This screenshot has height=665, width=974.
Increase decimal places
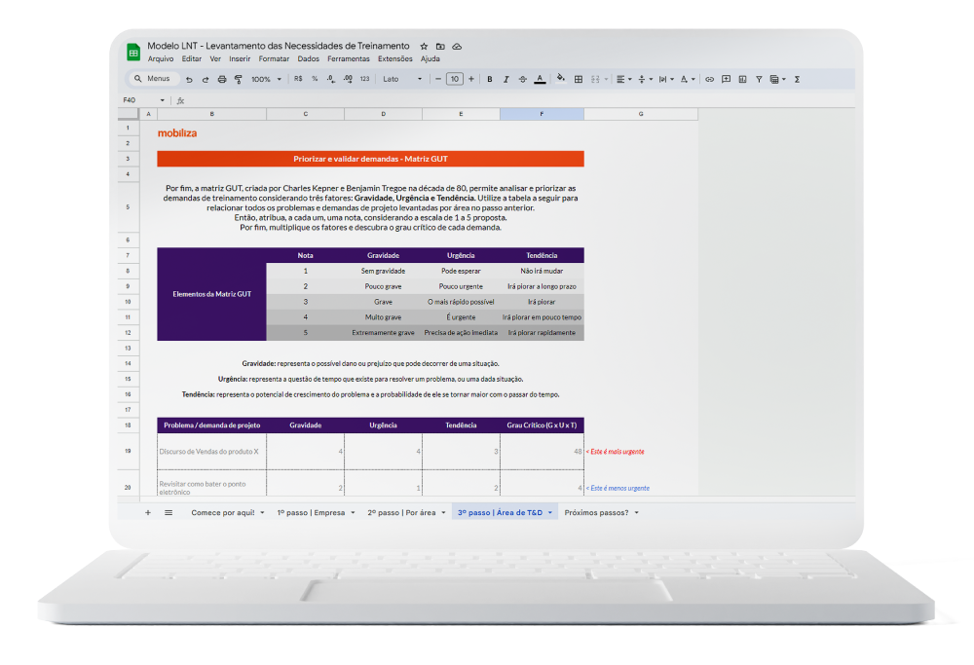tap(348, 79)
